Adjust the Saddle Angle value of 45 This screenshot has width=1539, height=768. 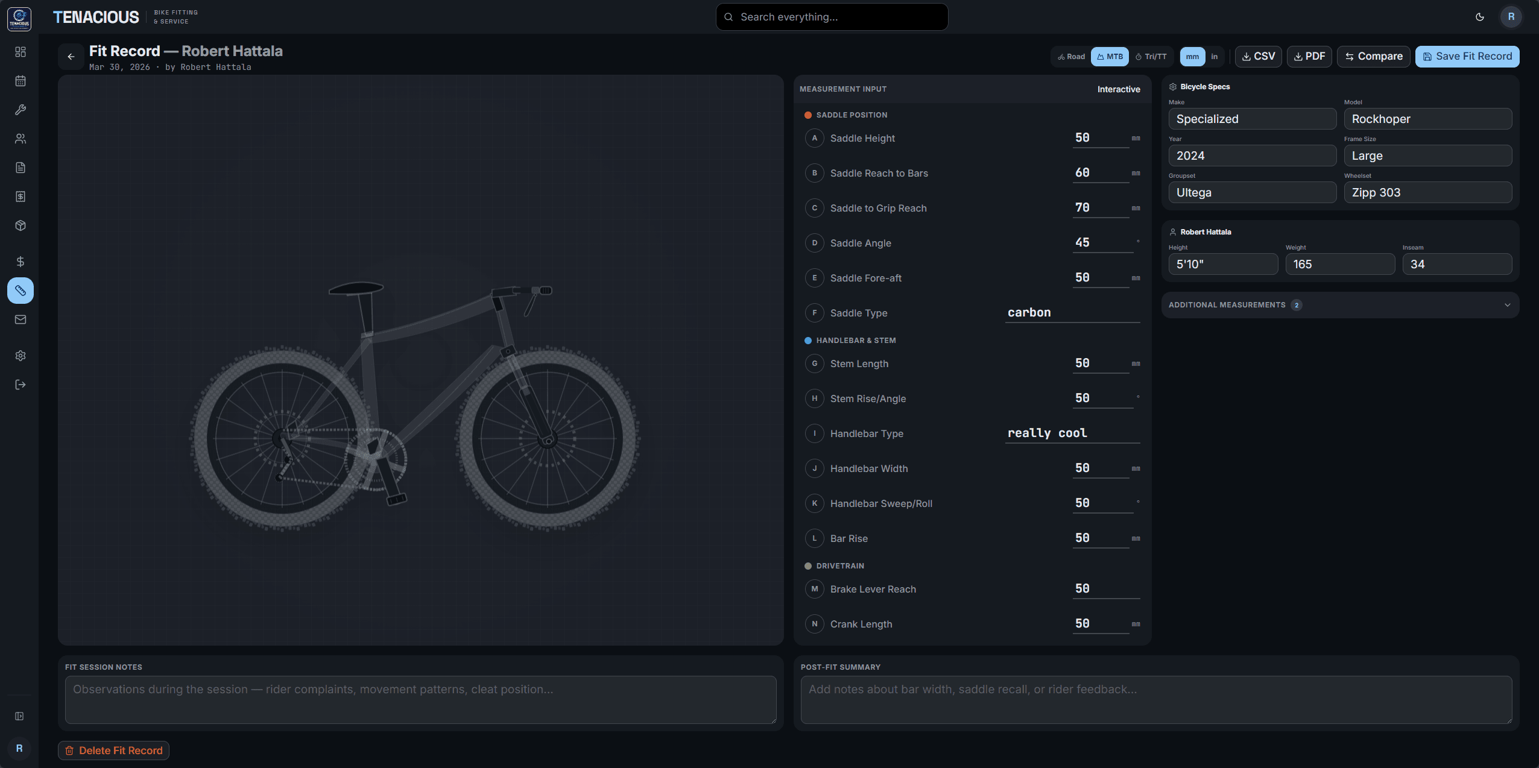[1101, 242]
